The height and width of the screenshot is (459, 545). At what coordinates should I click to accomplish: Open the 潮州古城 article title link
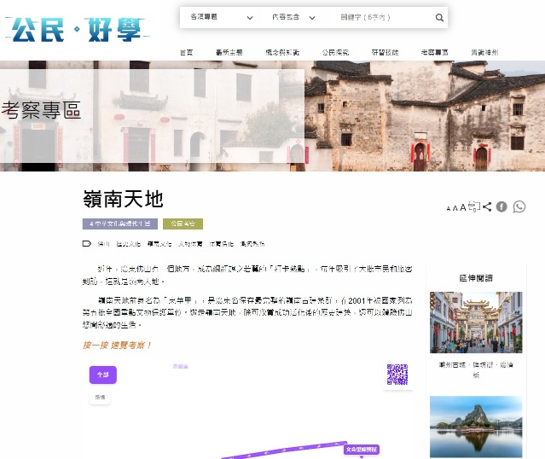476,369
